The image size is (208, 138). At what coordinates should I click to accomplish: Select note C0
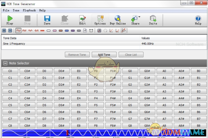coord(10,71)
